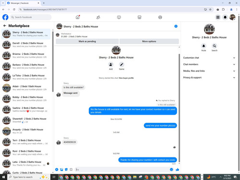This screenshot has width=240, height=180.
Task: Open Shawntell 2 Beds 2 Baths conversation
Action: (x=26, y=120)
